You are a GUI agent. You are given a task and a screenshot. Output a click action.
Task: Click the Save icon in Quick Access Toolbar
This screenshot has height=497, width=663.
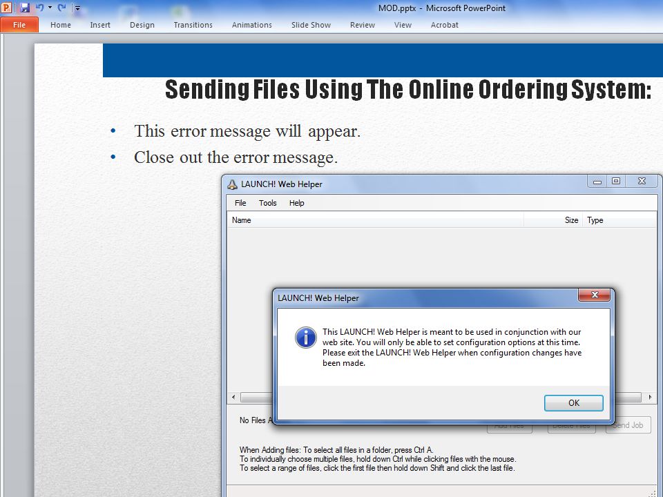pyautogui.click(x=25, y=7)
